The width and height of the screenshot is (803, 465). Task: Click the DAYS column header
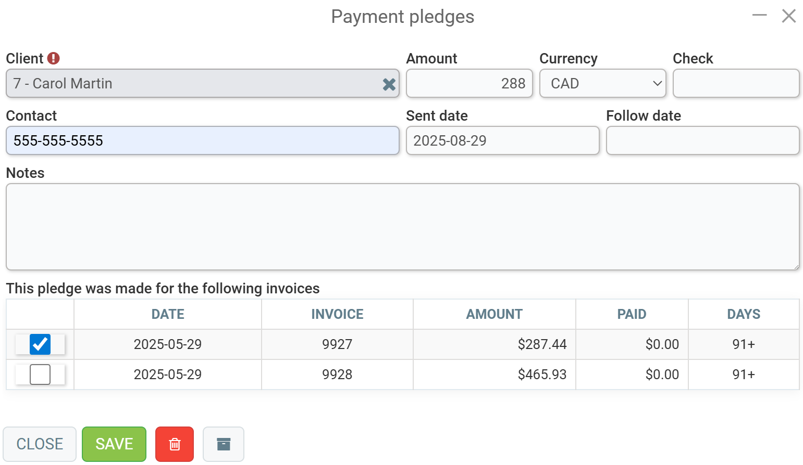click(744, 314)
